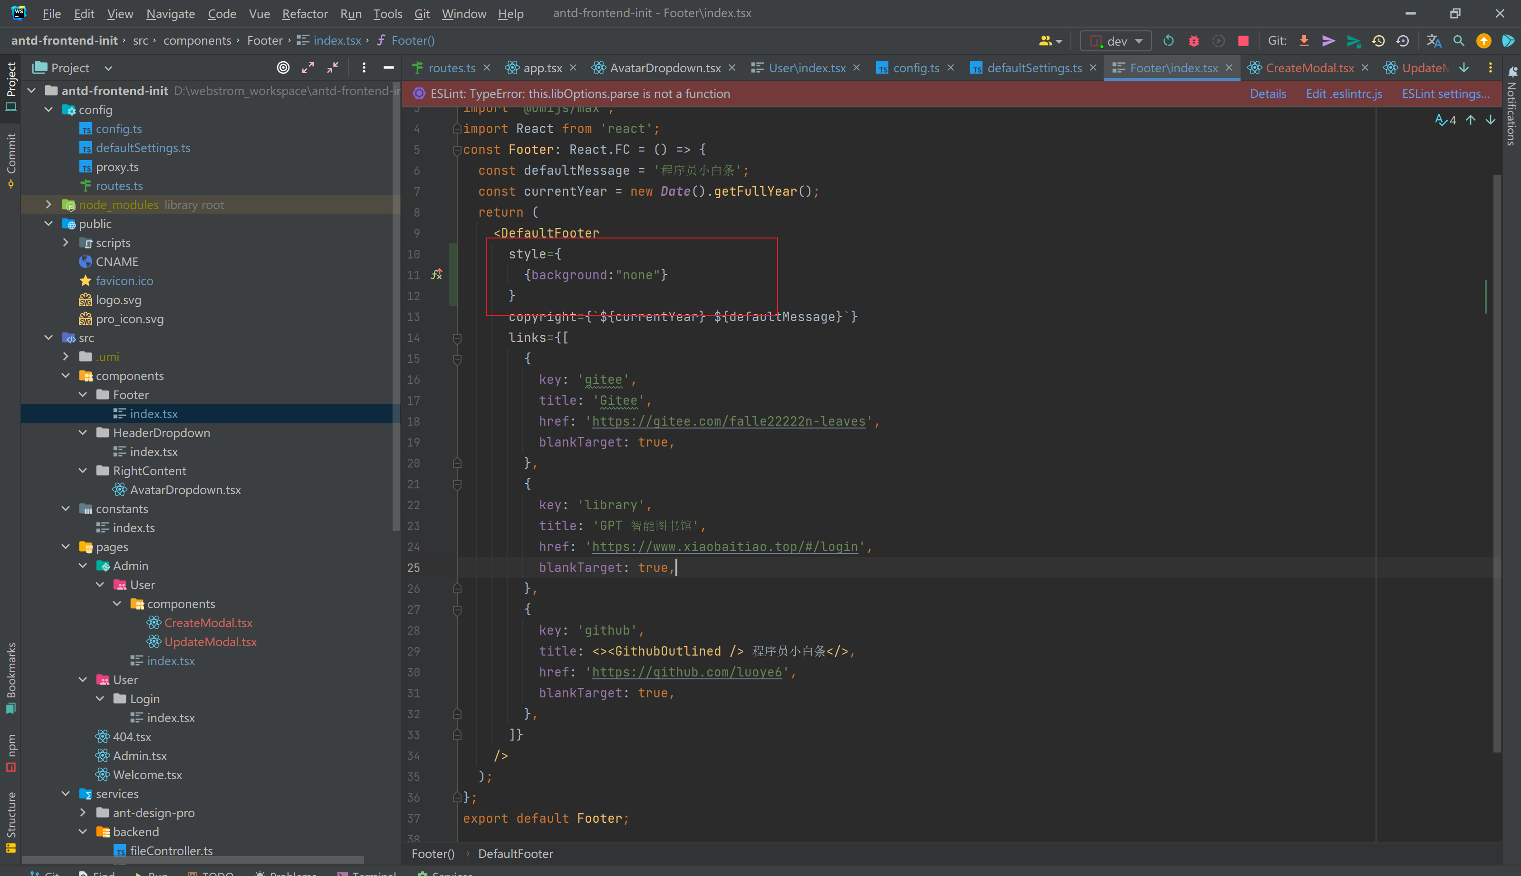Select opened file via the Project panel target icon
Image resolution: width=1521 pixels, height=876 pixels.
pos(283,68)
